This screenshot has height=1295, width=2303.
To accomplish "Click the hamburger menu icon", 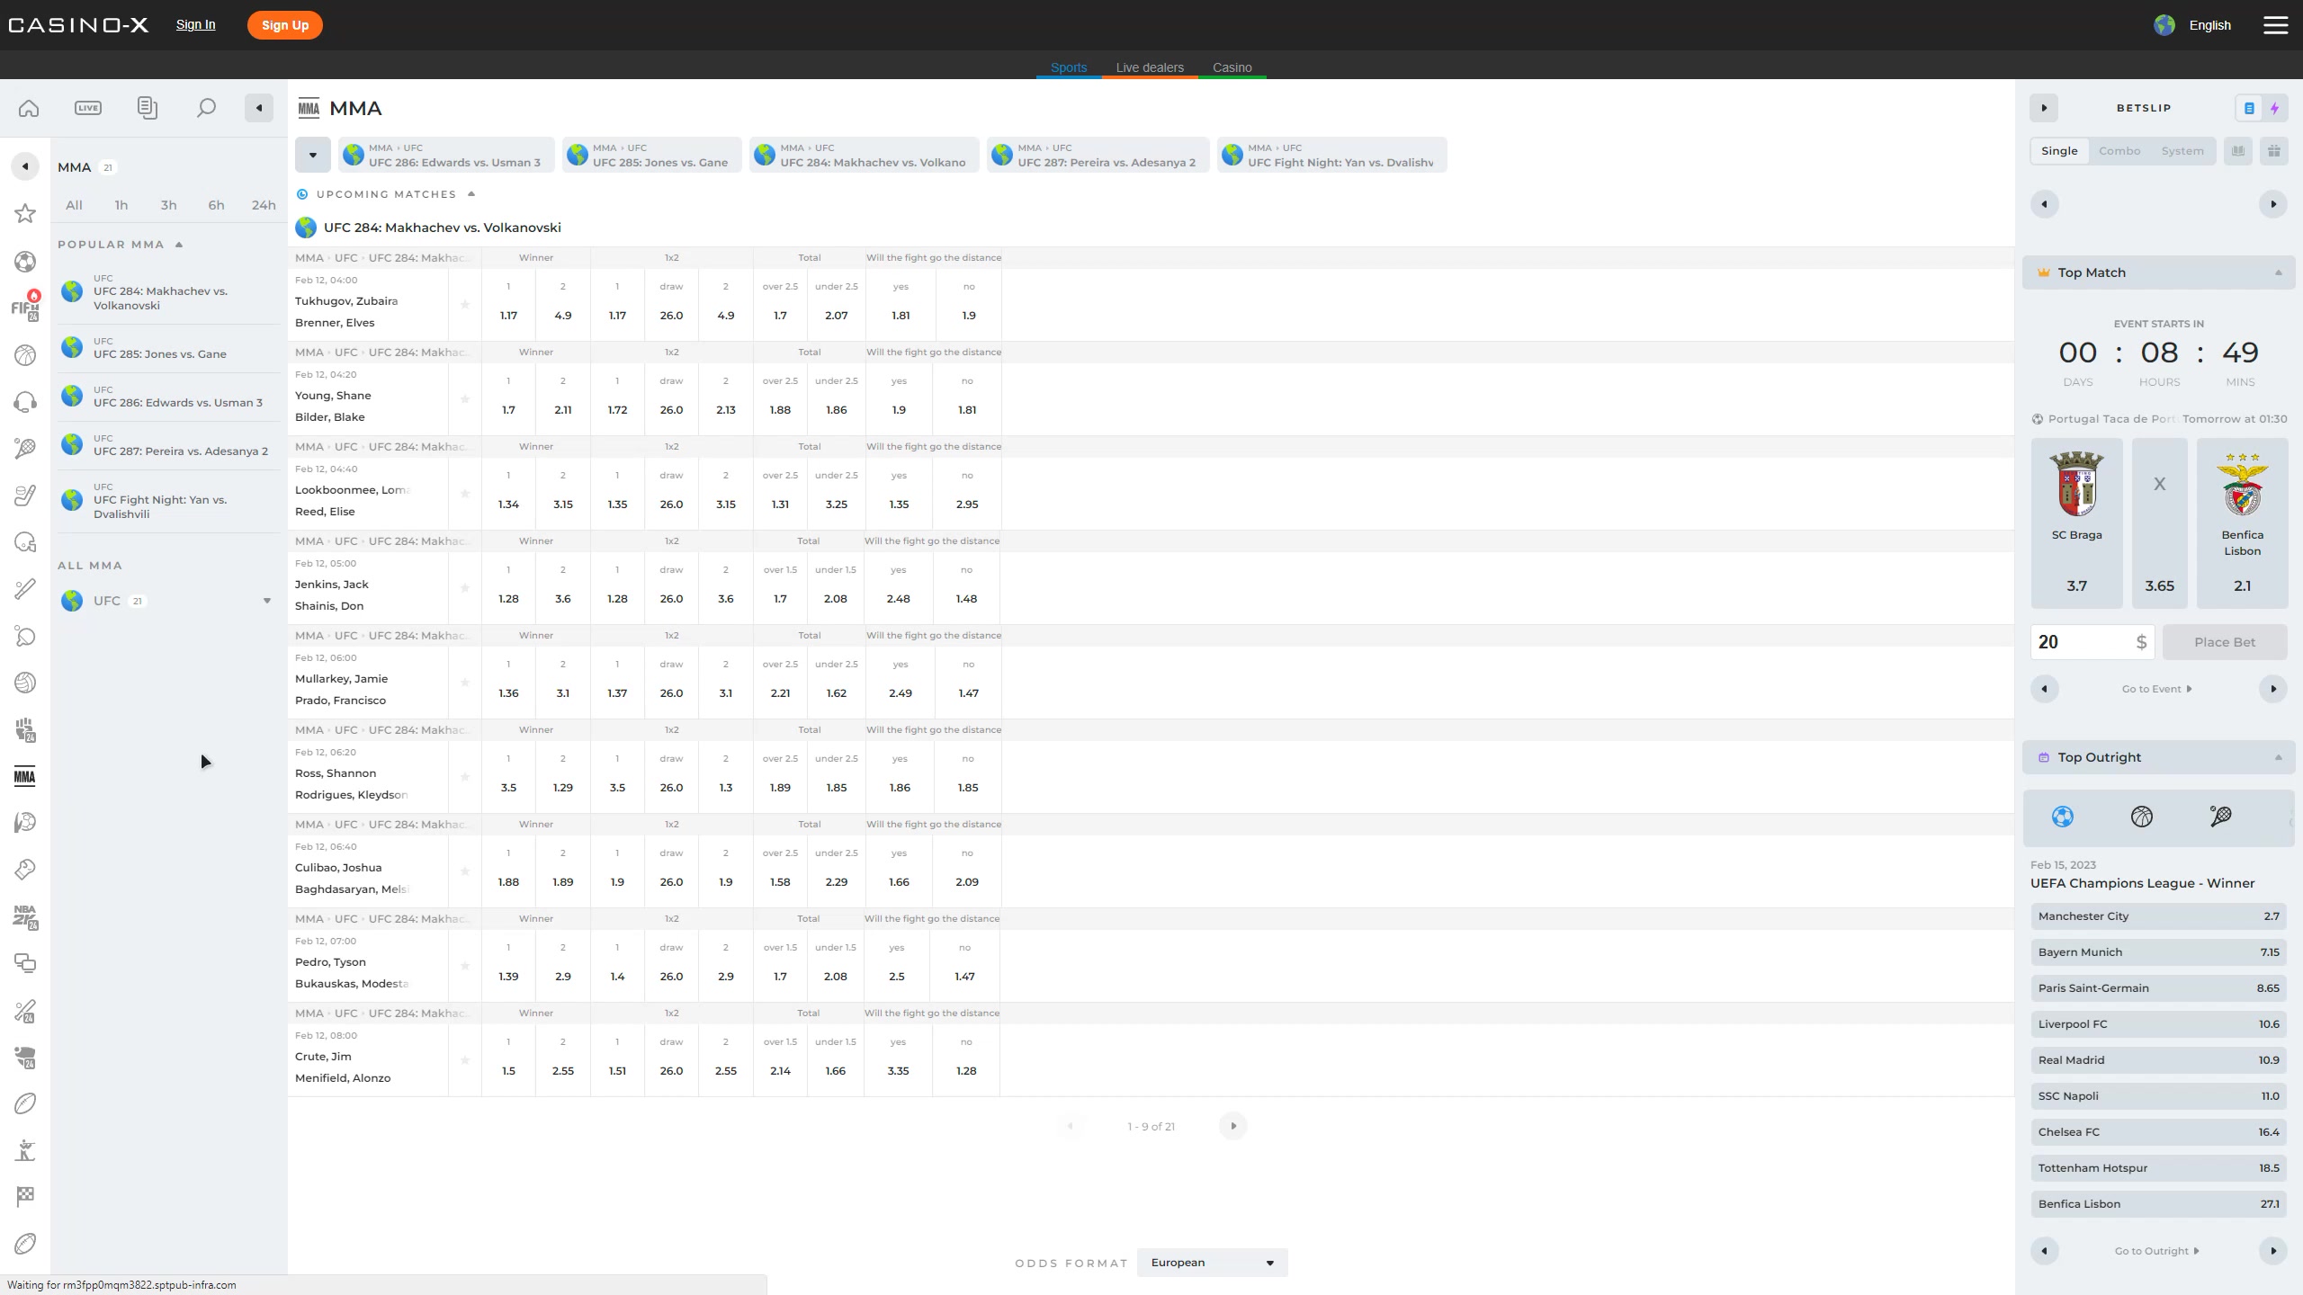I will click(2275, 25).
